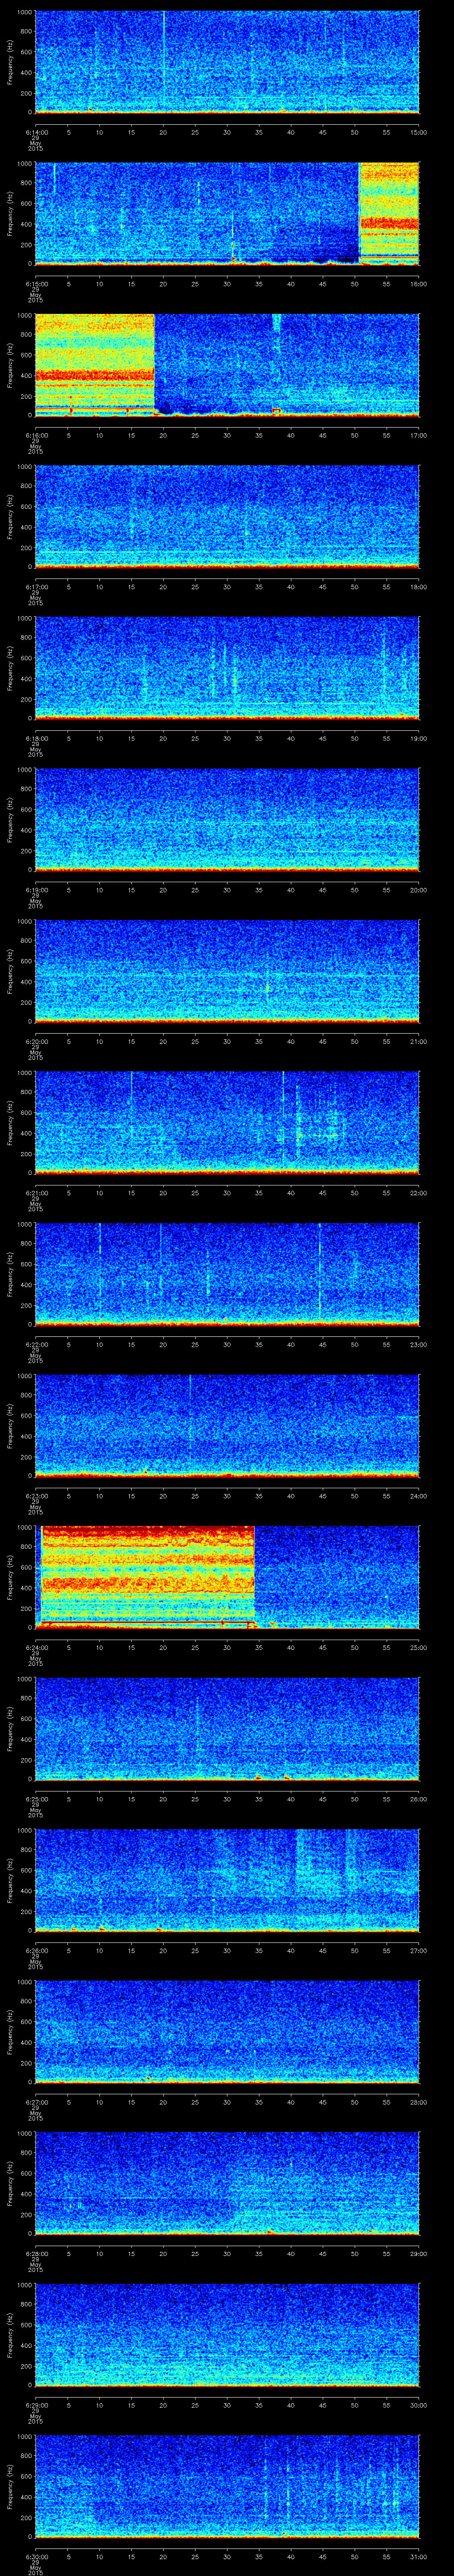Select the spectrogram panel starting at 6:14:00
Screen dimensions: 454x2576
point(227,62)
